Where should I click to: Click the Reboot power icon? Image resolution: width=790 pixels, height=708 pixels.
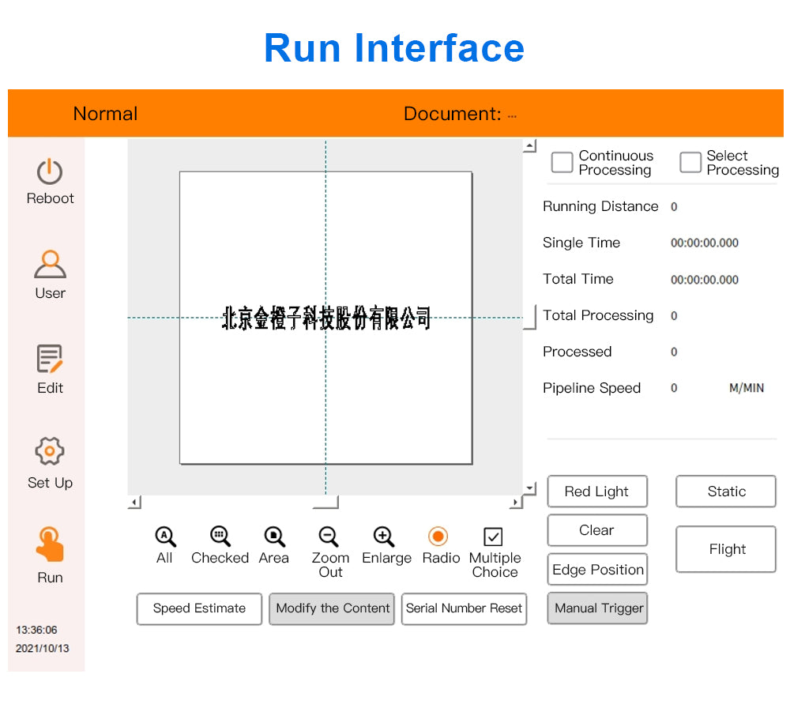coord(50,171)
